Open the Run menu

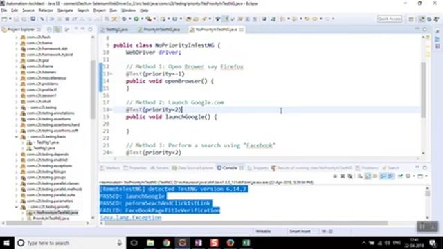[x=114, y=10]
